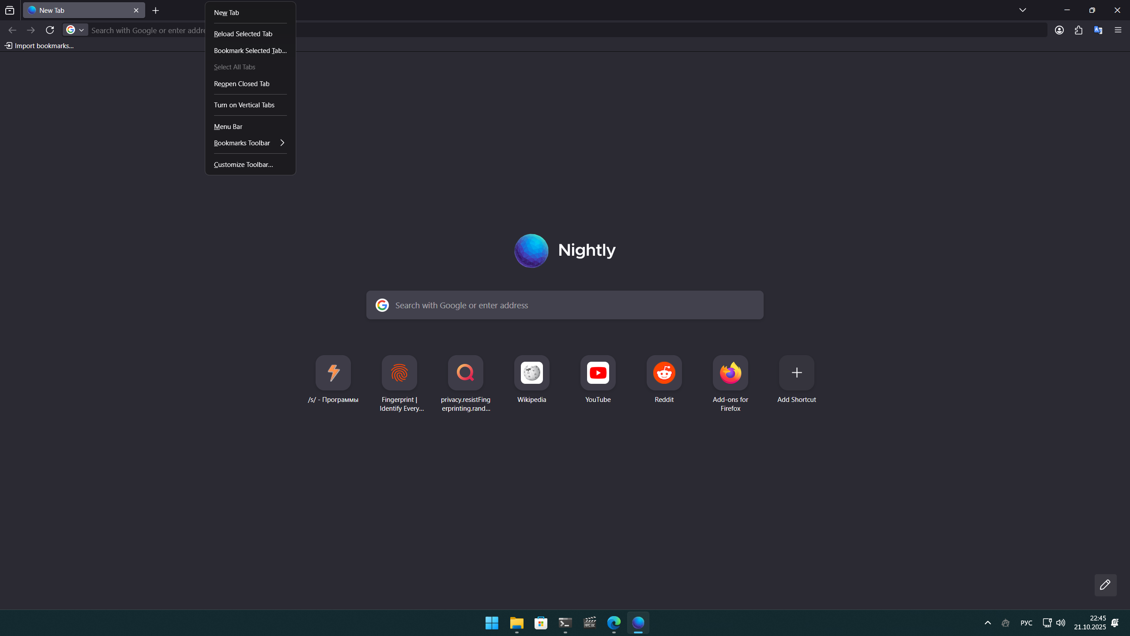Open the search engine selector dropdown
1130x636 pixels.
coord(75,30)
